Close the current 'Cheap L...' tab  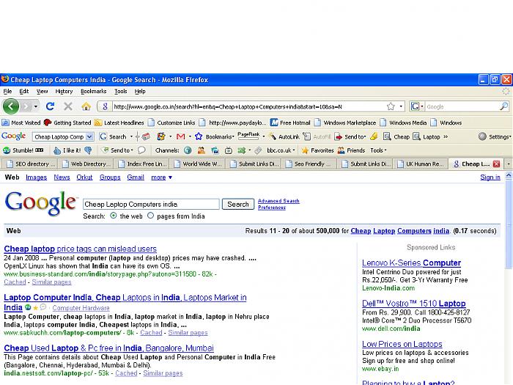496,164
